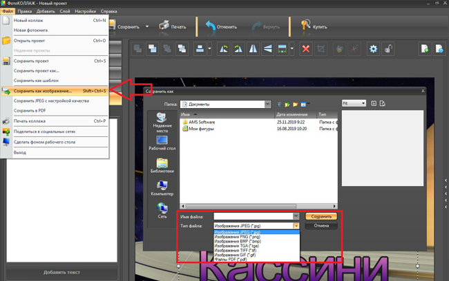The width and height of the screenshot is (449, 281).
Task: Click the file name (Имя файла) input field
Action: [x=253, y=216]
